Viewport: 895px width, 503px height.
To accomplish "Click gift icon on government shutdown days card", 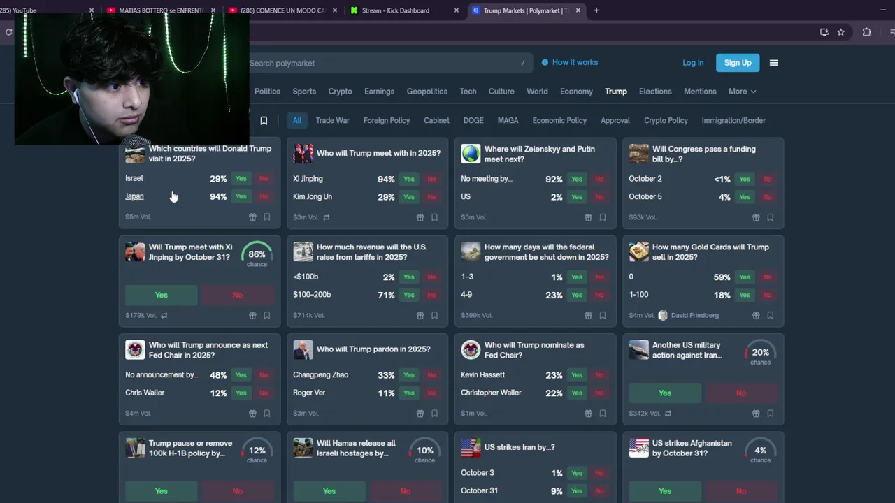I will 588,315.
